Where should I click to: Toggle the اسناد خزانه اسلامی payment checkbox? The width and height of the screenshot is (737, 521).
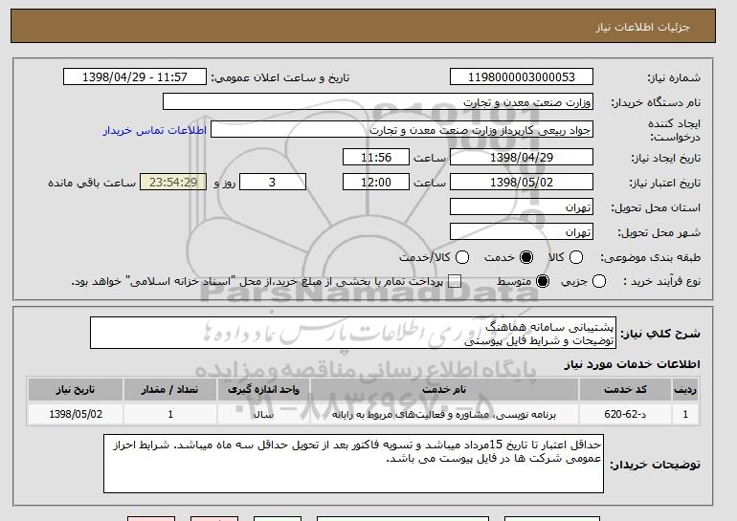click(454, 281)
